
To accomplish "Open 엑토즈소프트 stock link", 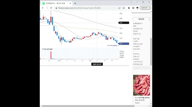I will point(138,44).
